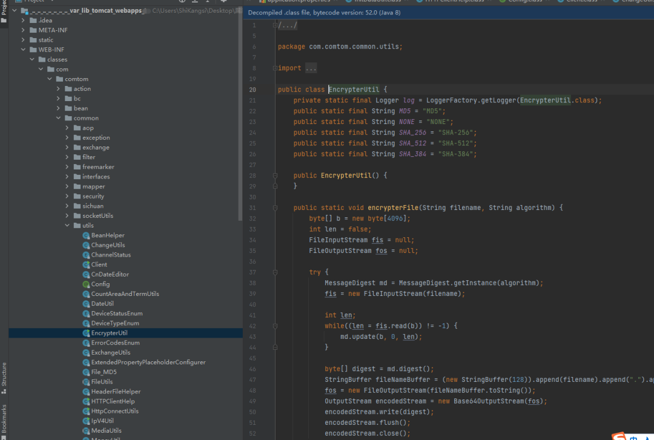Screen dimensions: 654x440
Task: Click the EncrypterUtil class name on line 20
Action: pos(354,90)
